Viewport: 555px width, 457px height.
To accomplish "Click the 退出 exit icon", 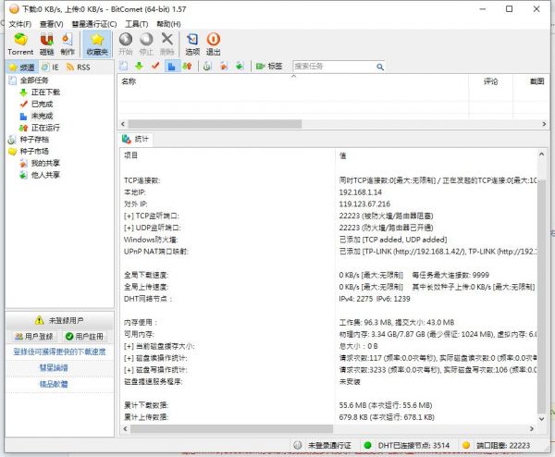I will (x=213, y=43).
